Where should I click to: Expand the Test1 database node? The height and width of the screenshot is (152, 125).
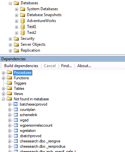point(16,27)
